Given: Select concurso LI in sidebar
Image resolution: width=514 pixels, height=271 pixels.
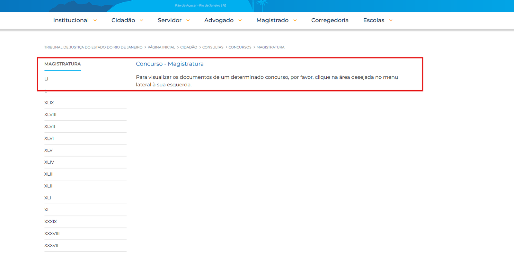Looking at the screenshot, I should pos(46,79).
